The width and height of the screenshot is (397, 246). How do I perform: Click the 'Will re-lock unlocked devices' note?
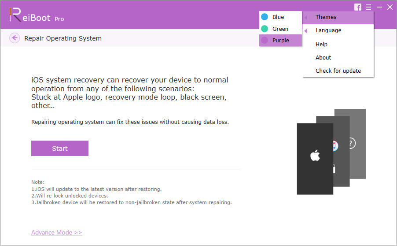[70, 196]
